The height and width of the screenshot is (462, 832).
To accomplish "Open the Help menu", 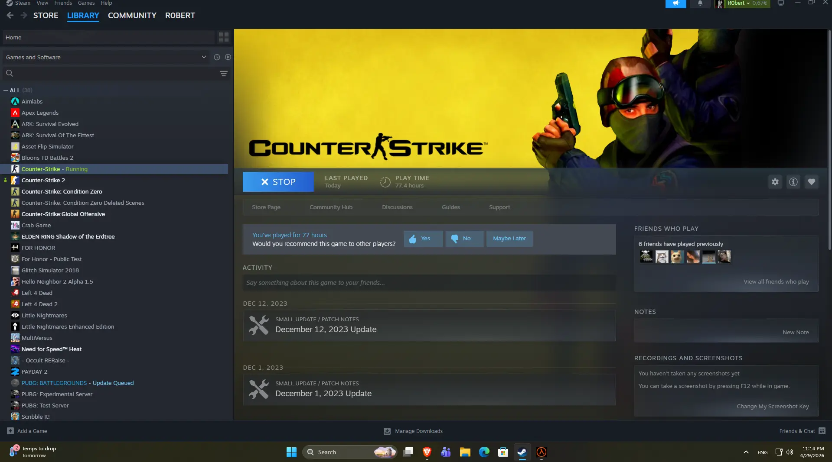I will click(x=107, y=3).
